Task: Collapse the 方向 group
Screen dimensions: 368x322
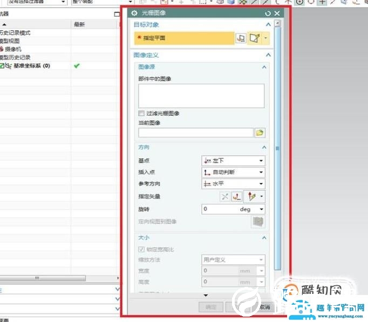Action: click(264, 147)
